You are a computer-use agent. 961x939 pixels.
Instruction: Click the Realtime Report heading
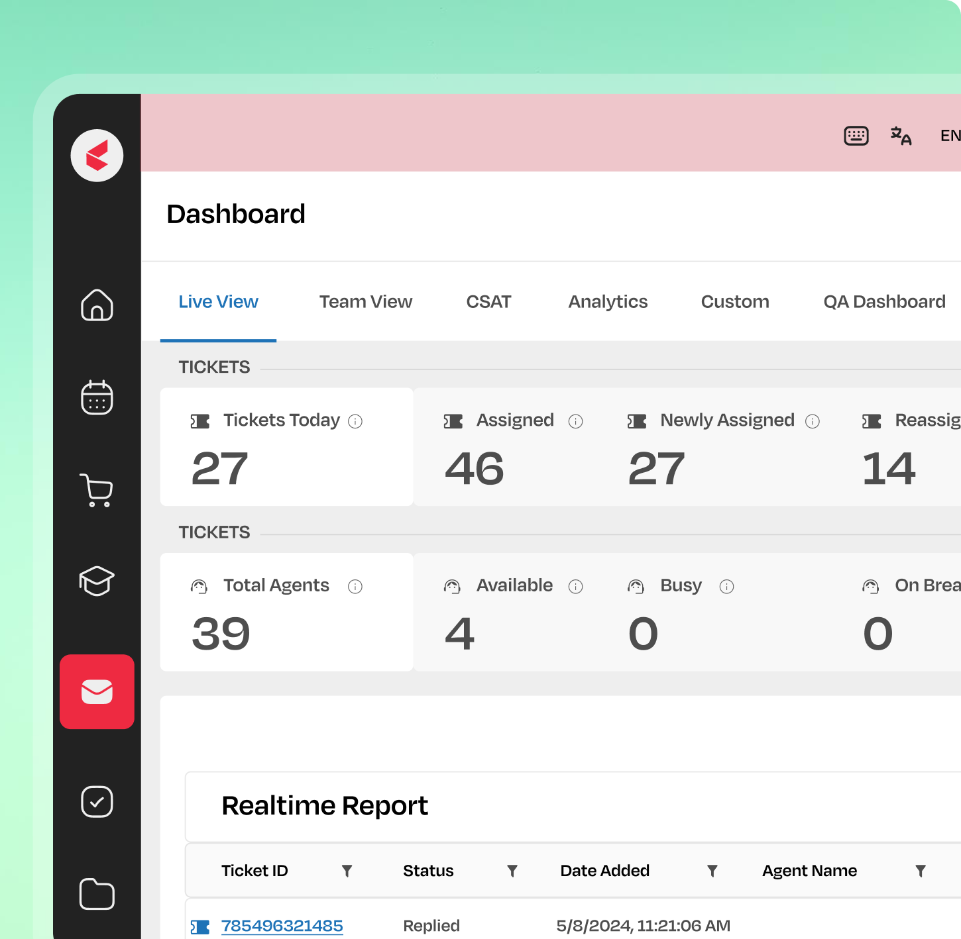325,806
